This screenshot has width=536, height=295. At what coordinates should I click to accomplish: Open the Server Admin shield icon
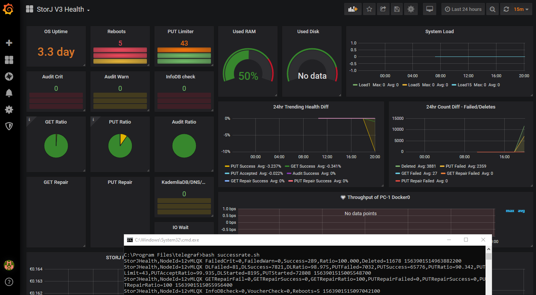pyautogui.click(x=9, y=126)
